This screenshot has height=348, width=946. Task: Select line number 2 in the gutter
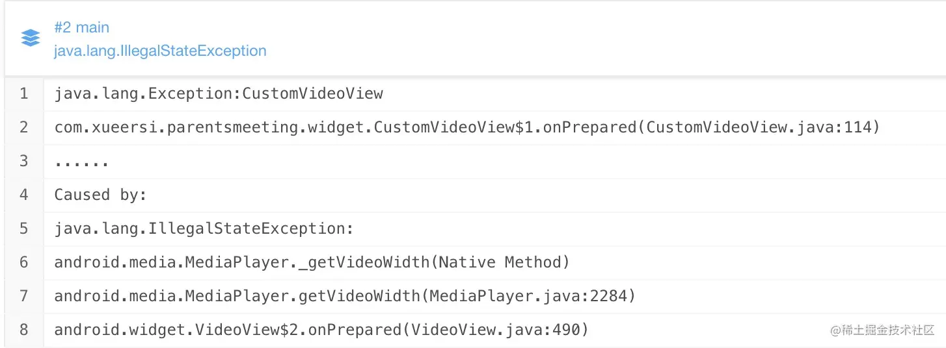click(x=24, y=127)
